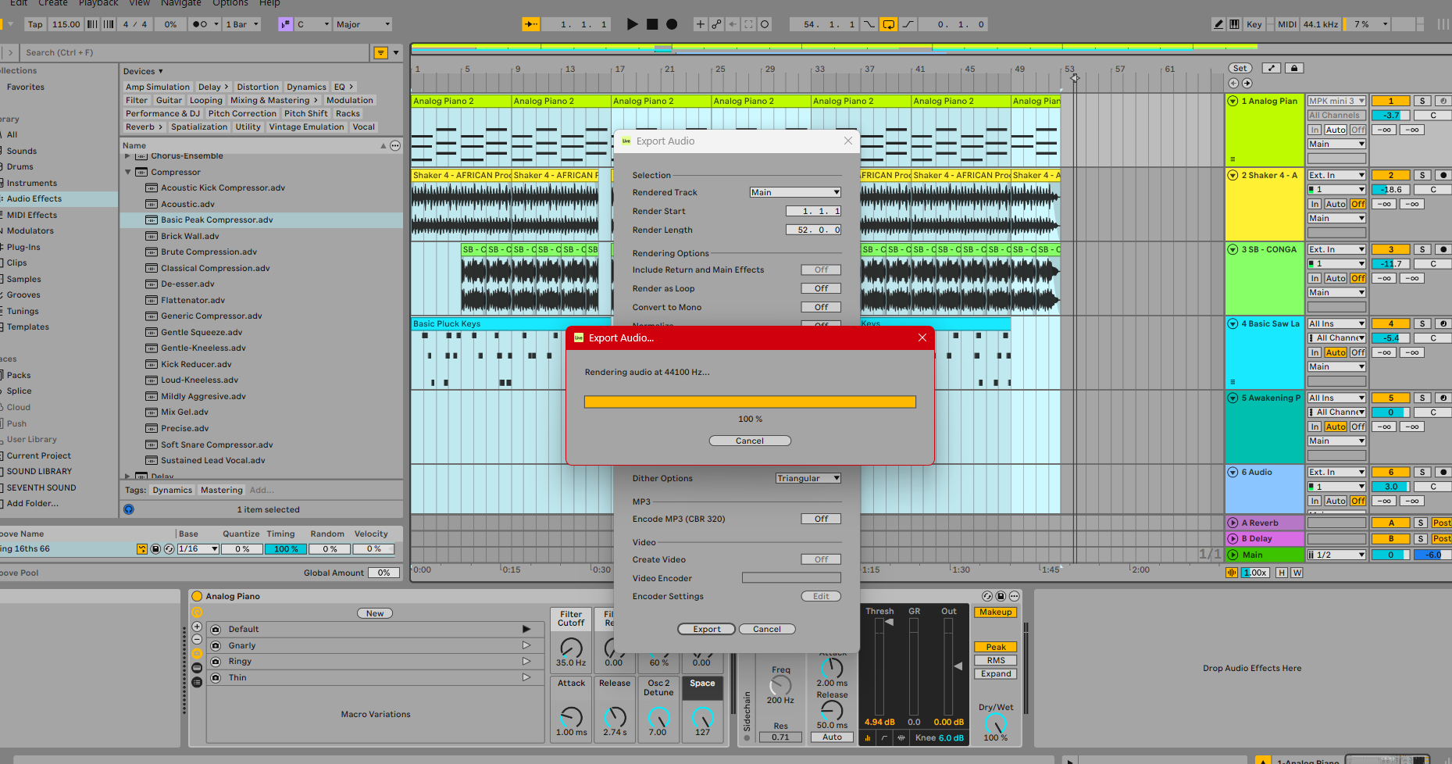The width and height of the screenshot is (1452, 764).
Task: Toggle the Analog Piano device power button
Action: [x=197, y=596]
